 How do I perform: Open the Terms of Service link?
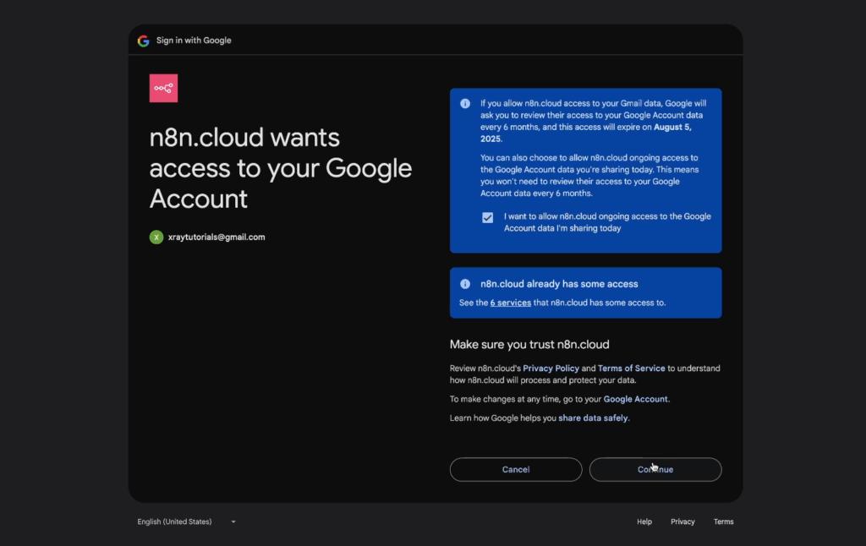[x=631, y=369]
